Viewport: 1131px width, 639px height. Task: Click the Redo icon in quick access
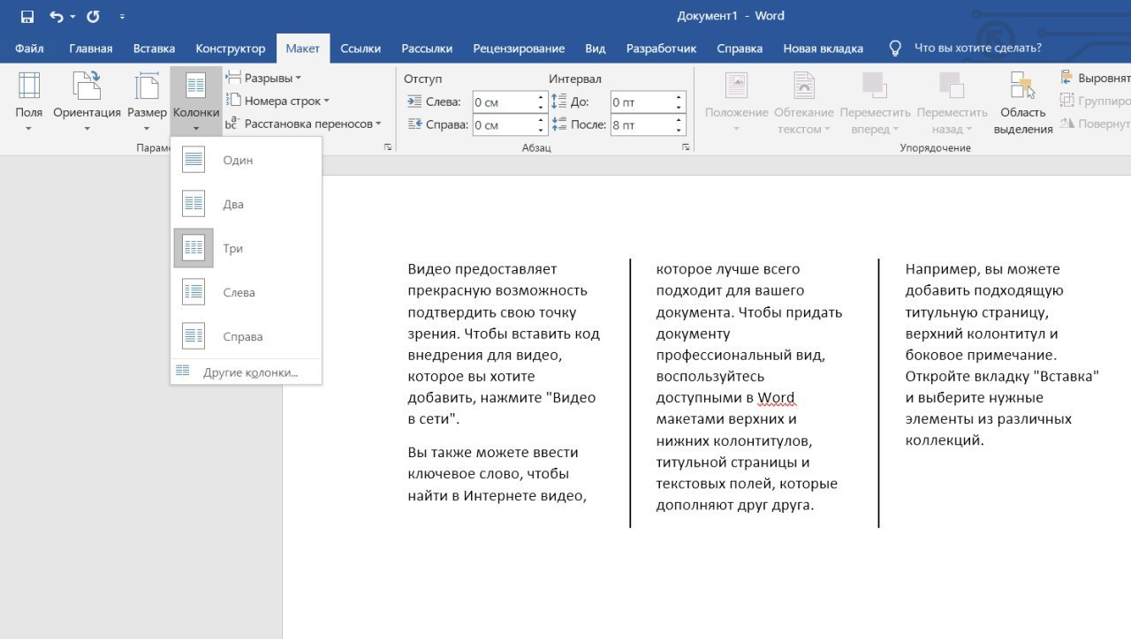point(93,17)
